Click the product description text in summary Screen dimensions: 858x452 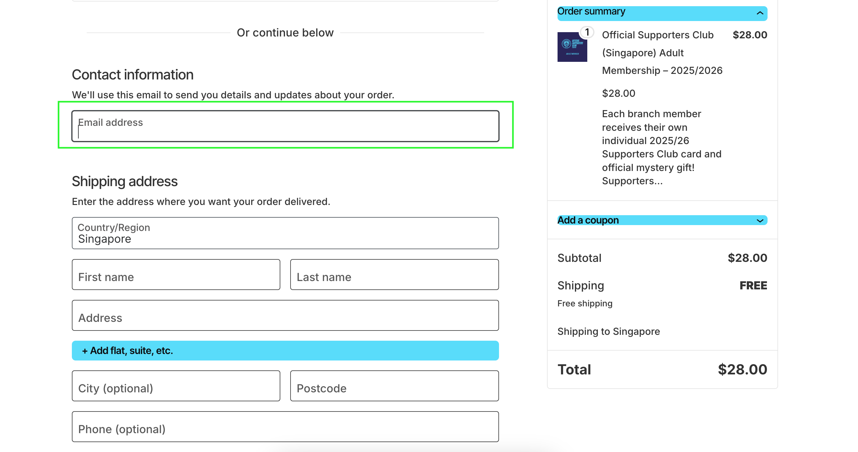tap(661, 147)
